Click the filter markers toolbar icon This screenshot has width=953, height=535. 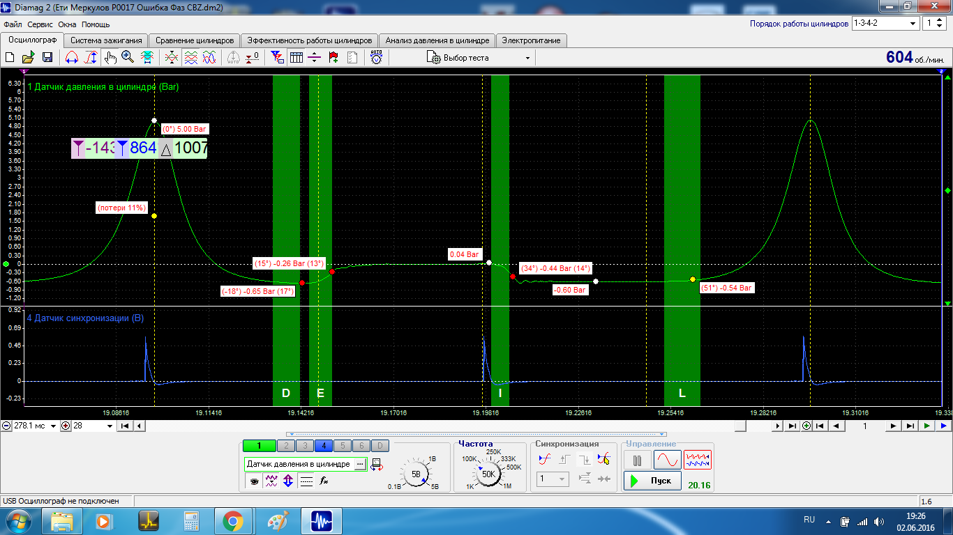[x=278, y=58]
